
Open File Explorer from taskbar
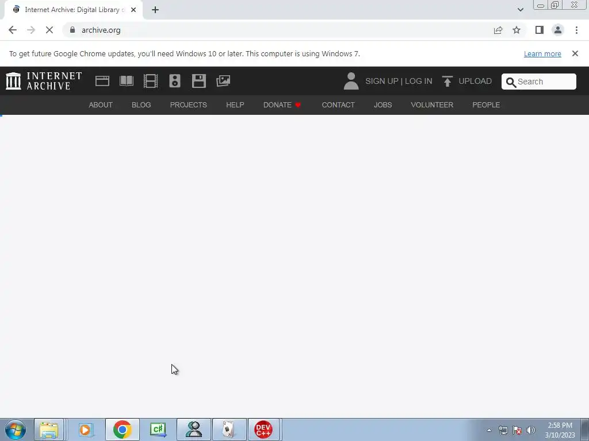(x=49, y=430)
